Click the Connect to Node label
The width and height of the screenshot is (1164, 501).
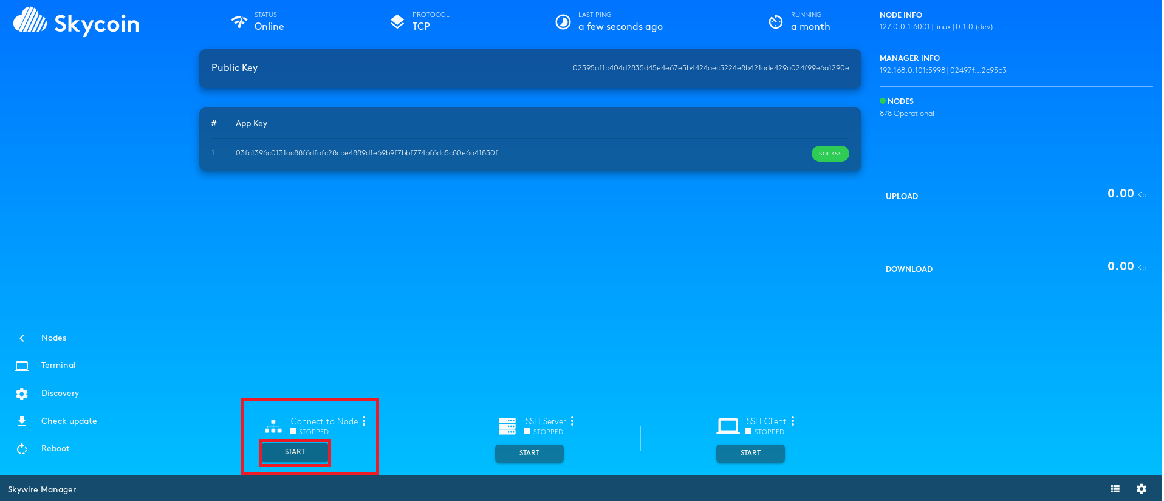point(324,421)
